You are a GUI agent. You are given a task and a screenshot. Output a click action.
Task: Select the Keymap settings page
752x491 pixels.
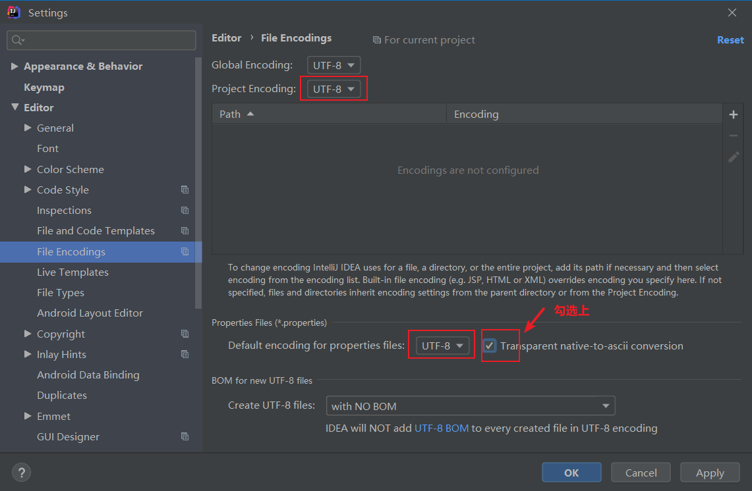[x=44, y=86]
